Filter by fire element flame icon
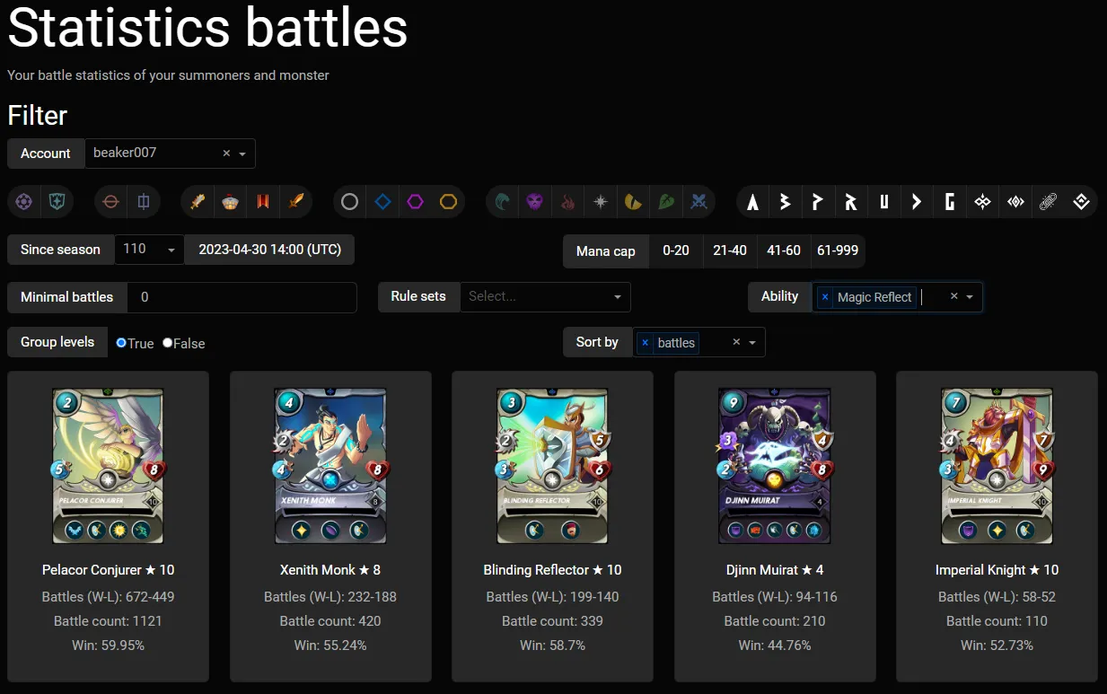 point(567,202)
